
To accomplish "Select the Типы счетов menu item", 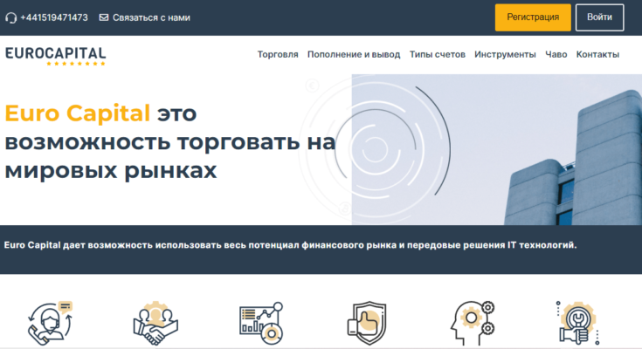I will 438,54.
